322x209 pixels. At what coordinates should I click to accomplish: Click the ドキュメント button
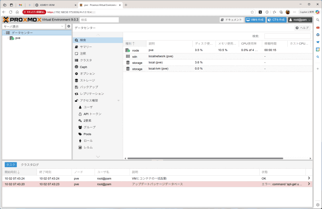(232, 20)
